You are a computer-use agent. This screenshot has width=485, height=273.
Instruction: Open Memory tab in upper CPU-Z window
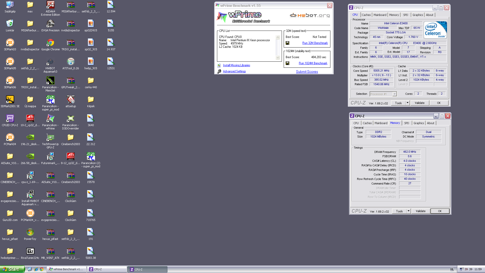394,15
